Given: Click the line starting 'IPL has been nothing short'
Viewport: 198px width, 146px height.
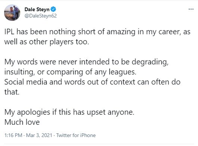Looking at the screenshot, I should pos(98,32).
